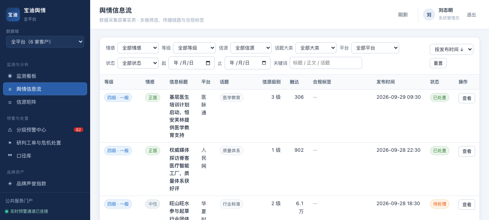Viewport: 489px width, 220px height.
Task: Click the 医学教育 topic tag
Action: coord(232,97)
